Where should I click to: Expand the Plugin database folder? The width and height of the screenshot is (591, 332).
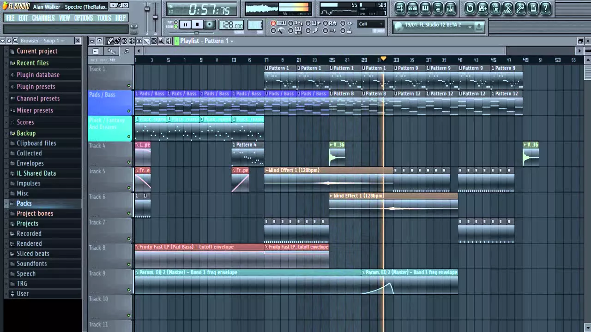38,75
